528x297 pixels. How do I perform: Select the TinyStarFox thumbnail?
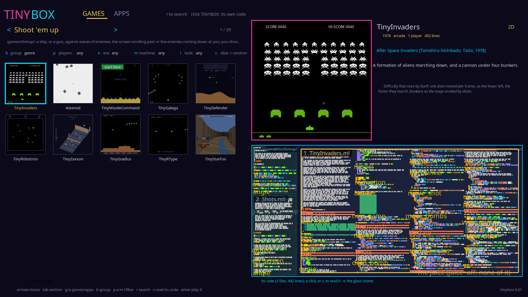(x=216, y=135)
